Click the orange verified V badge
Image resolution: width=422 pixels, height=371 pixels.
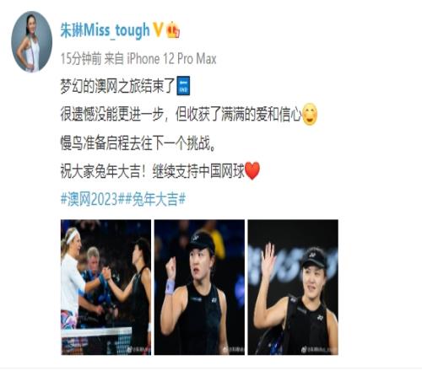point(158,30)
